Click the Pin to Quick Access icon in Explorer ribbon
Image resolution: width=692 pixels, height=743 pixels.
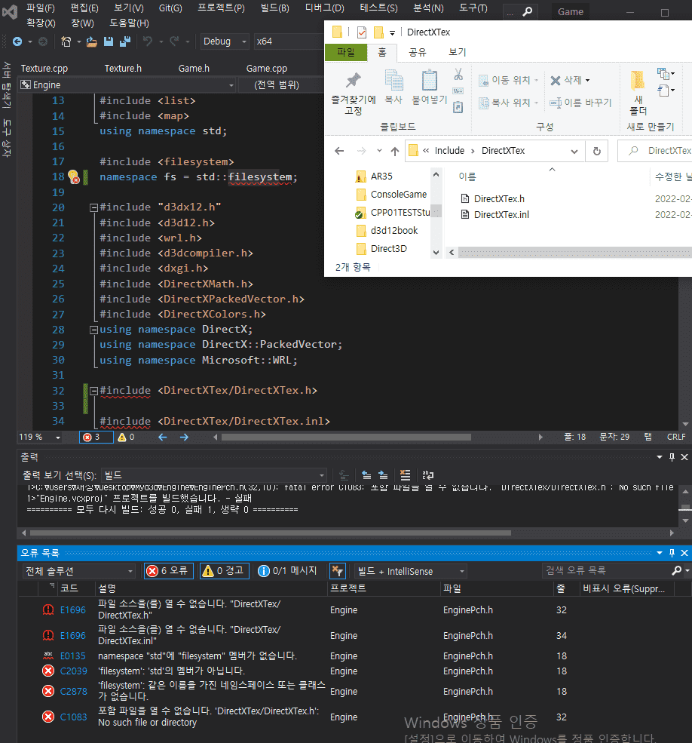click(x=353, y=81)
